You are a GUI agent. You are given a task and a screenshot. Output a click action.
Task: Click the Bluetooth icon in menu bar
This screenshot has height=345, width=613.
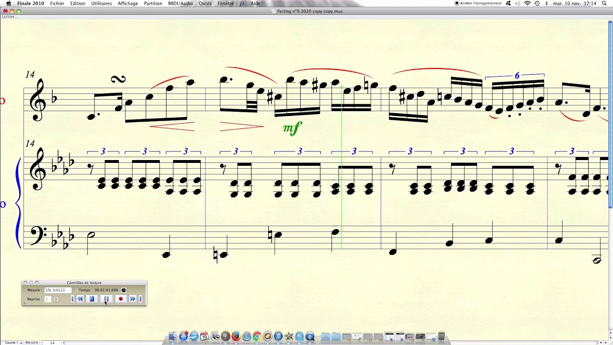(x=546, y=3)
